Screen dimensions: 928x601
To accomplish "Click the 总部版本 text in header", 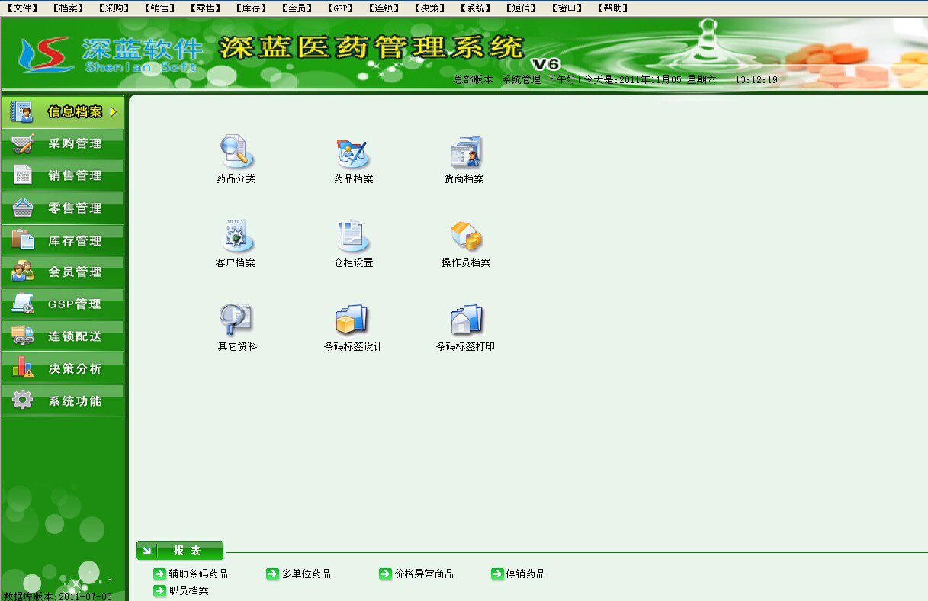I will (x=473, y=79).
